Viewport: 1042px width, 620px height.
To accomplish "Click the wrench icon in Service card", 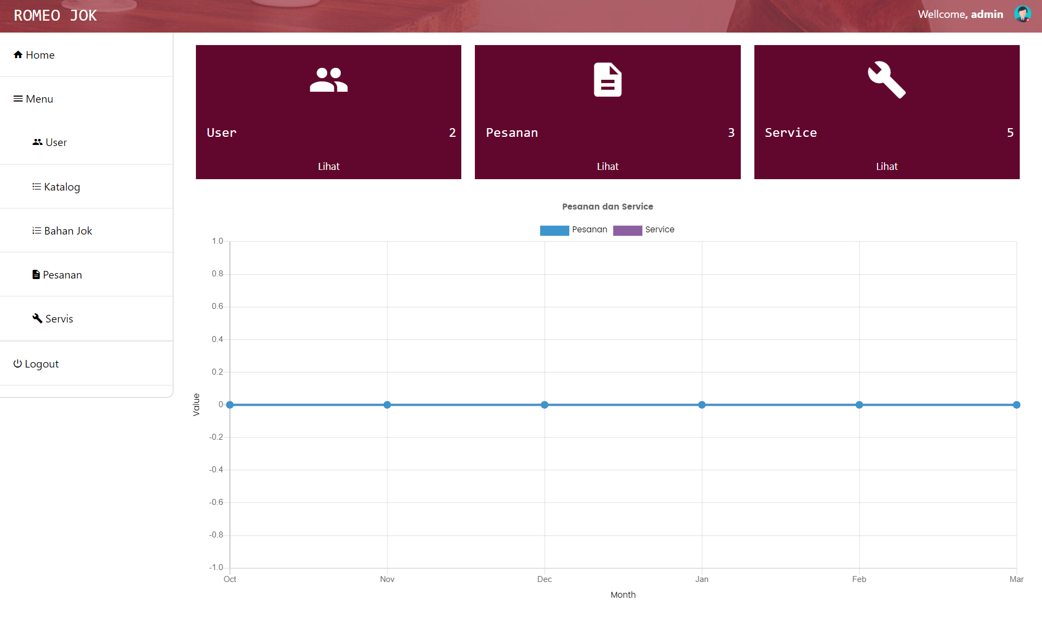I will pyautogui.click(x=886, y=80).
